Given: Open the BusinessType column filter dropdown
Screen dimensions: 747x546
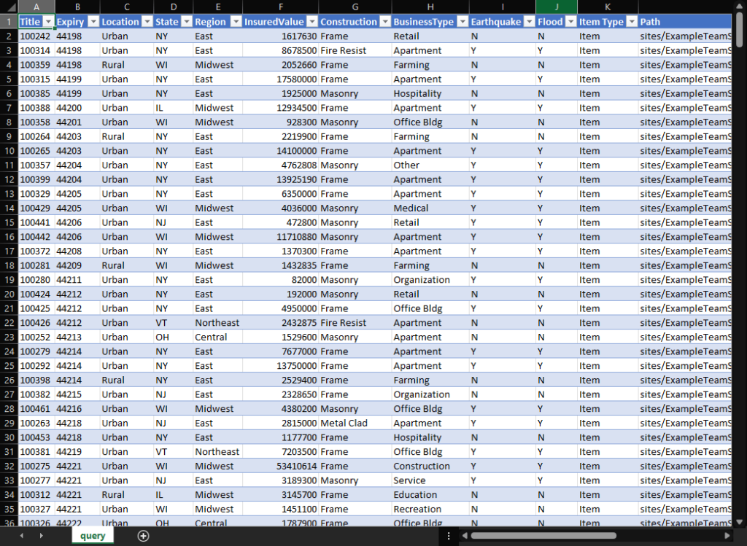Looking at the screenshot, I should [x=462, y=22].
